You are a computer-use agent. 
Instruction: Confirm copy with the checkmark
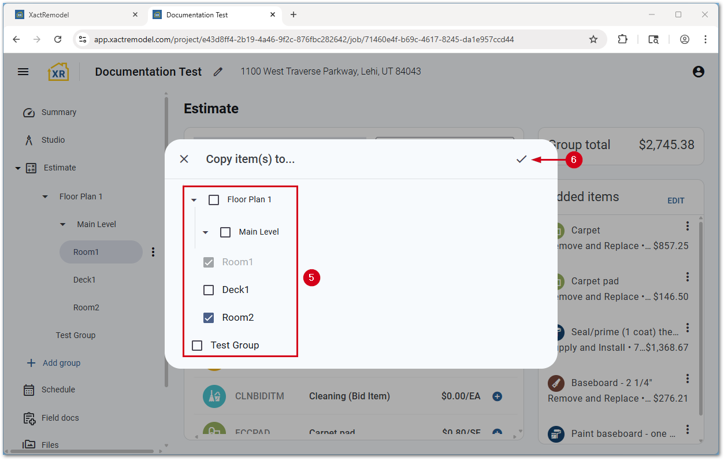(522, 159)
